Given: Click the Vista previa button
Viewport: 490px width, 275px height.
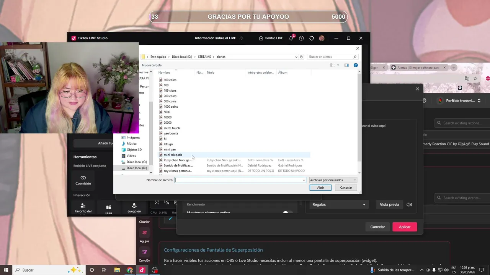Looking at the screenshot, I should coord(389,204).
